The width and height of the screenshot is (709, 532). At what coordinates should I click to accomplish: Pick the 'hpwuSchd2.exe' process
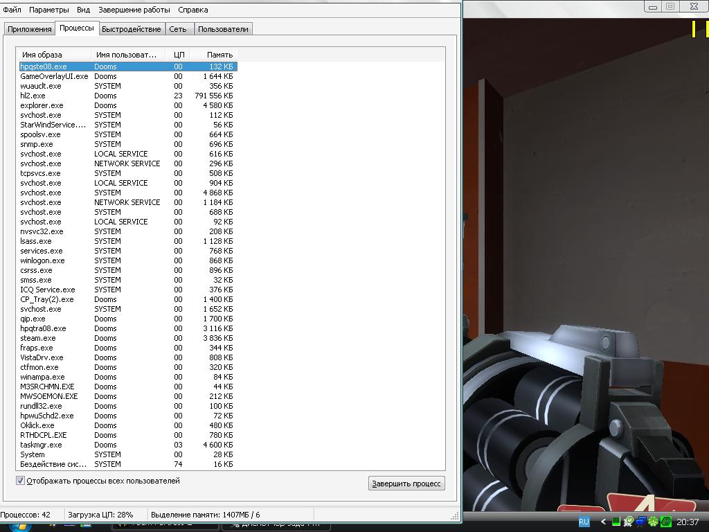click(128, 416)
